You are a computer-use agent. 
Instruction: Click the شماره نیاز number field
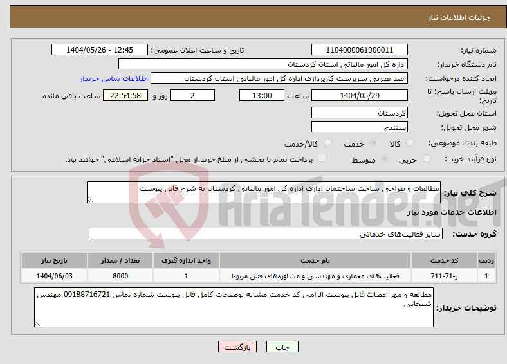pyautogui.click(x=360, y=50)
